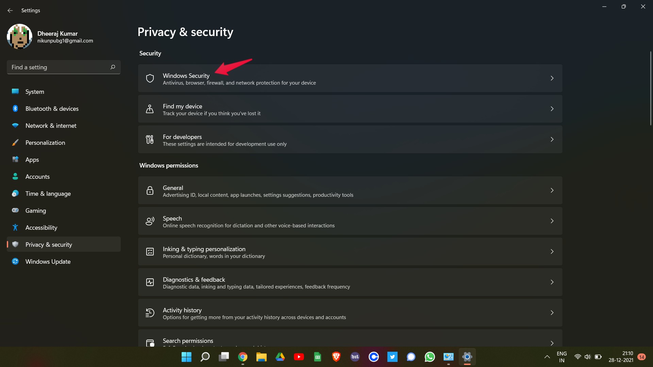Expand Activity history chevron
The image size is (653, 367).
tap(552, 313)
